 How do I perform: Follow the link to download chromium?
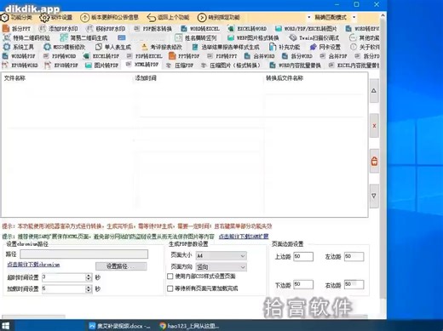[x=33, y=265]
